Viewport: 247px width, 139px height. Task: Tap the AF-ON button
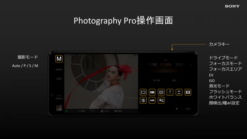click(x=157, y=80)
